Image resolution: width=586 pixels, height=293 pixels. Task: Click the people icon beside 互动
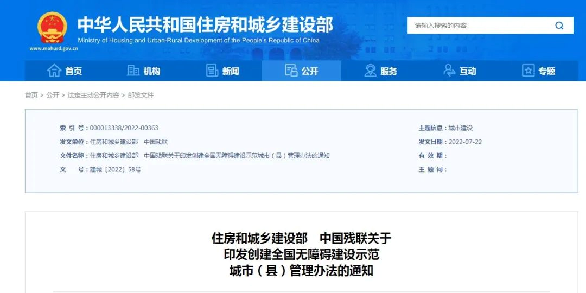click(x=449, y=71)
